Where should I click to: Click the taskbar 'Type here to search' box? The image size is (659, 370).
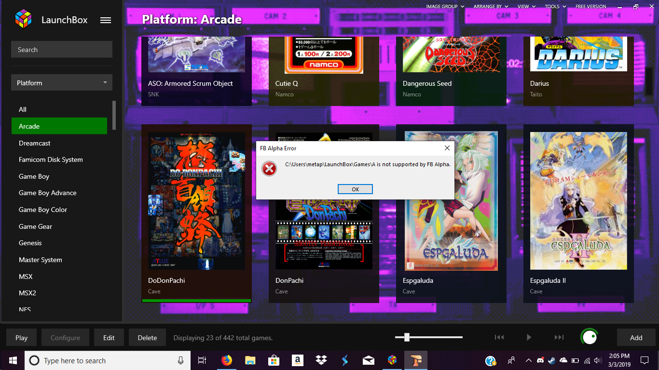click(107, 360)
